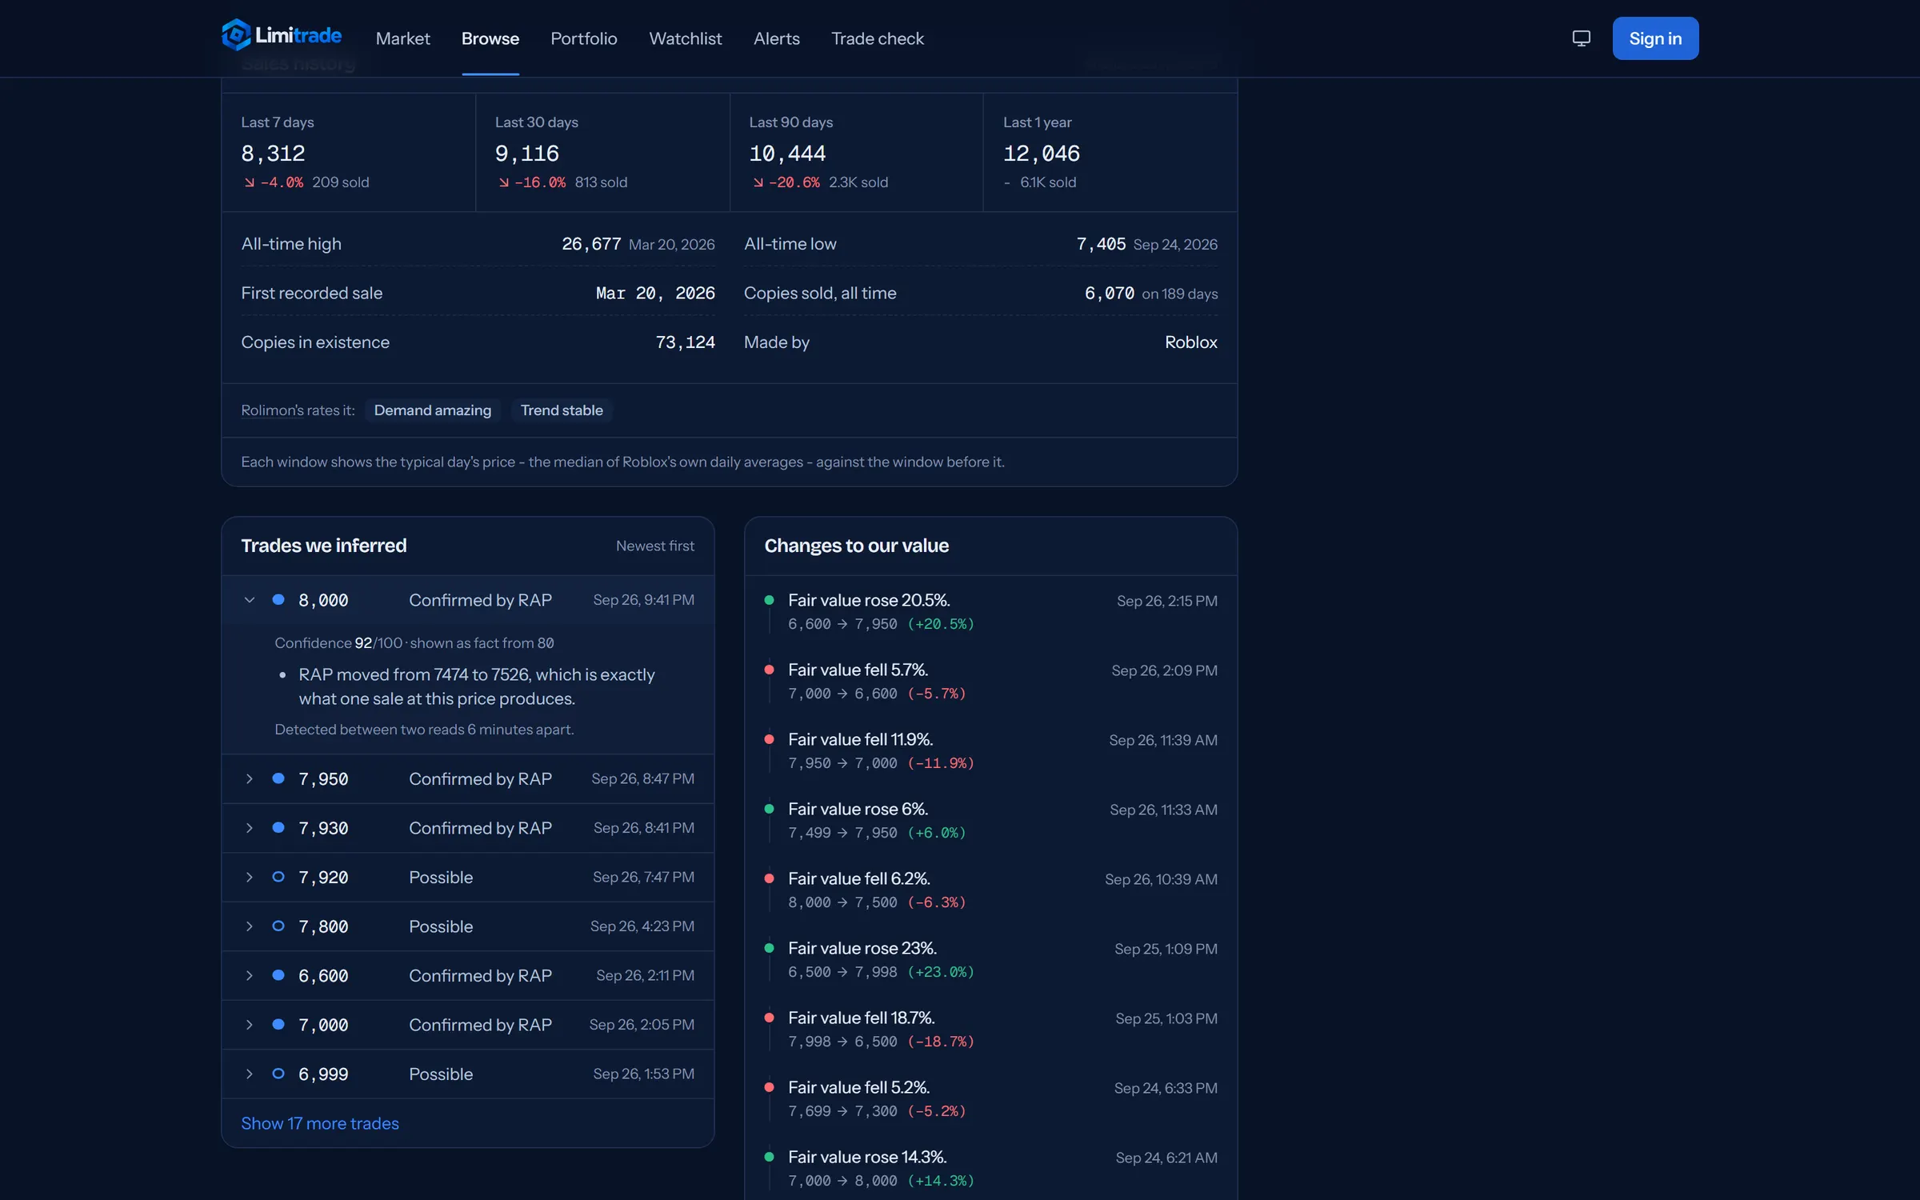
Task: Expand the 6,600 trade row
Action: tap(468, 975)
